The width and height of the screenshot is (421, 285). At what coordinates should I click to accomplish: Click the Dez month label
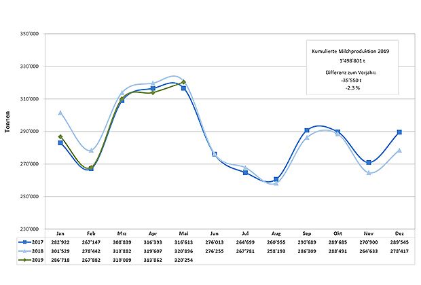[399, 232]
